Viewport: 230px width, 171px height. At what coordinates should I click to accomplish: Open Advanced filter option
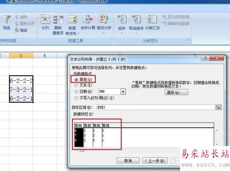point(21,30)
